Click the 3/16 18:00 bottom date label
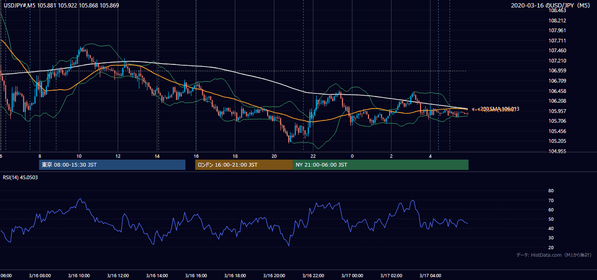The width and height of the screenshot is (597, 280). pos(235,275)
